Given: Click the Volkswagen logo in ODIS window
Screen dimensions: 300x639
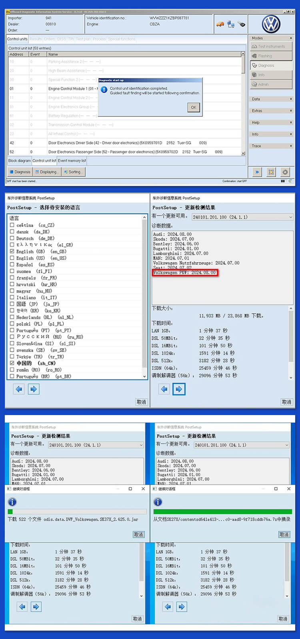Looking at the screenshot, I should click(x=271, y=24).
